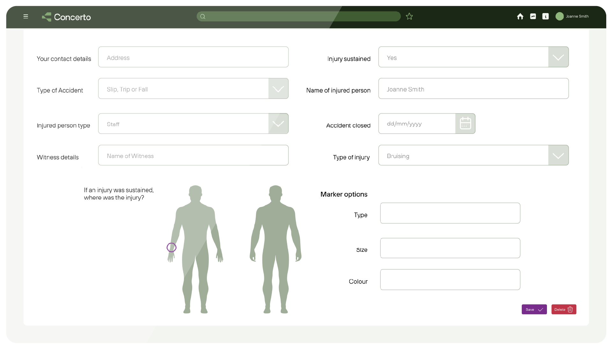
Task: Favourite this page with the star icon
Action: (x=409, y=16)
